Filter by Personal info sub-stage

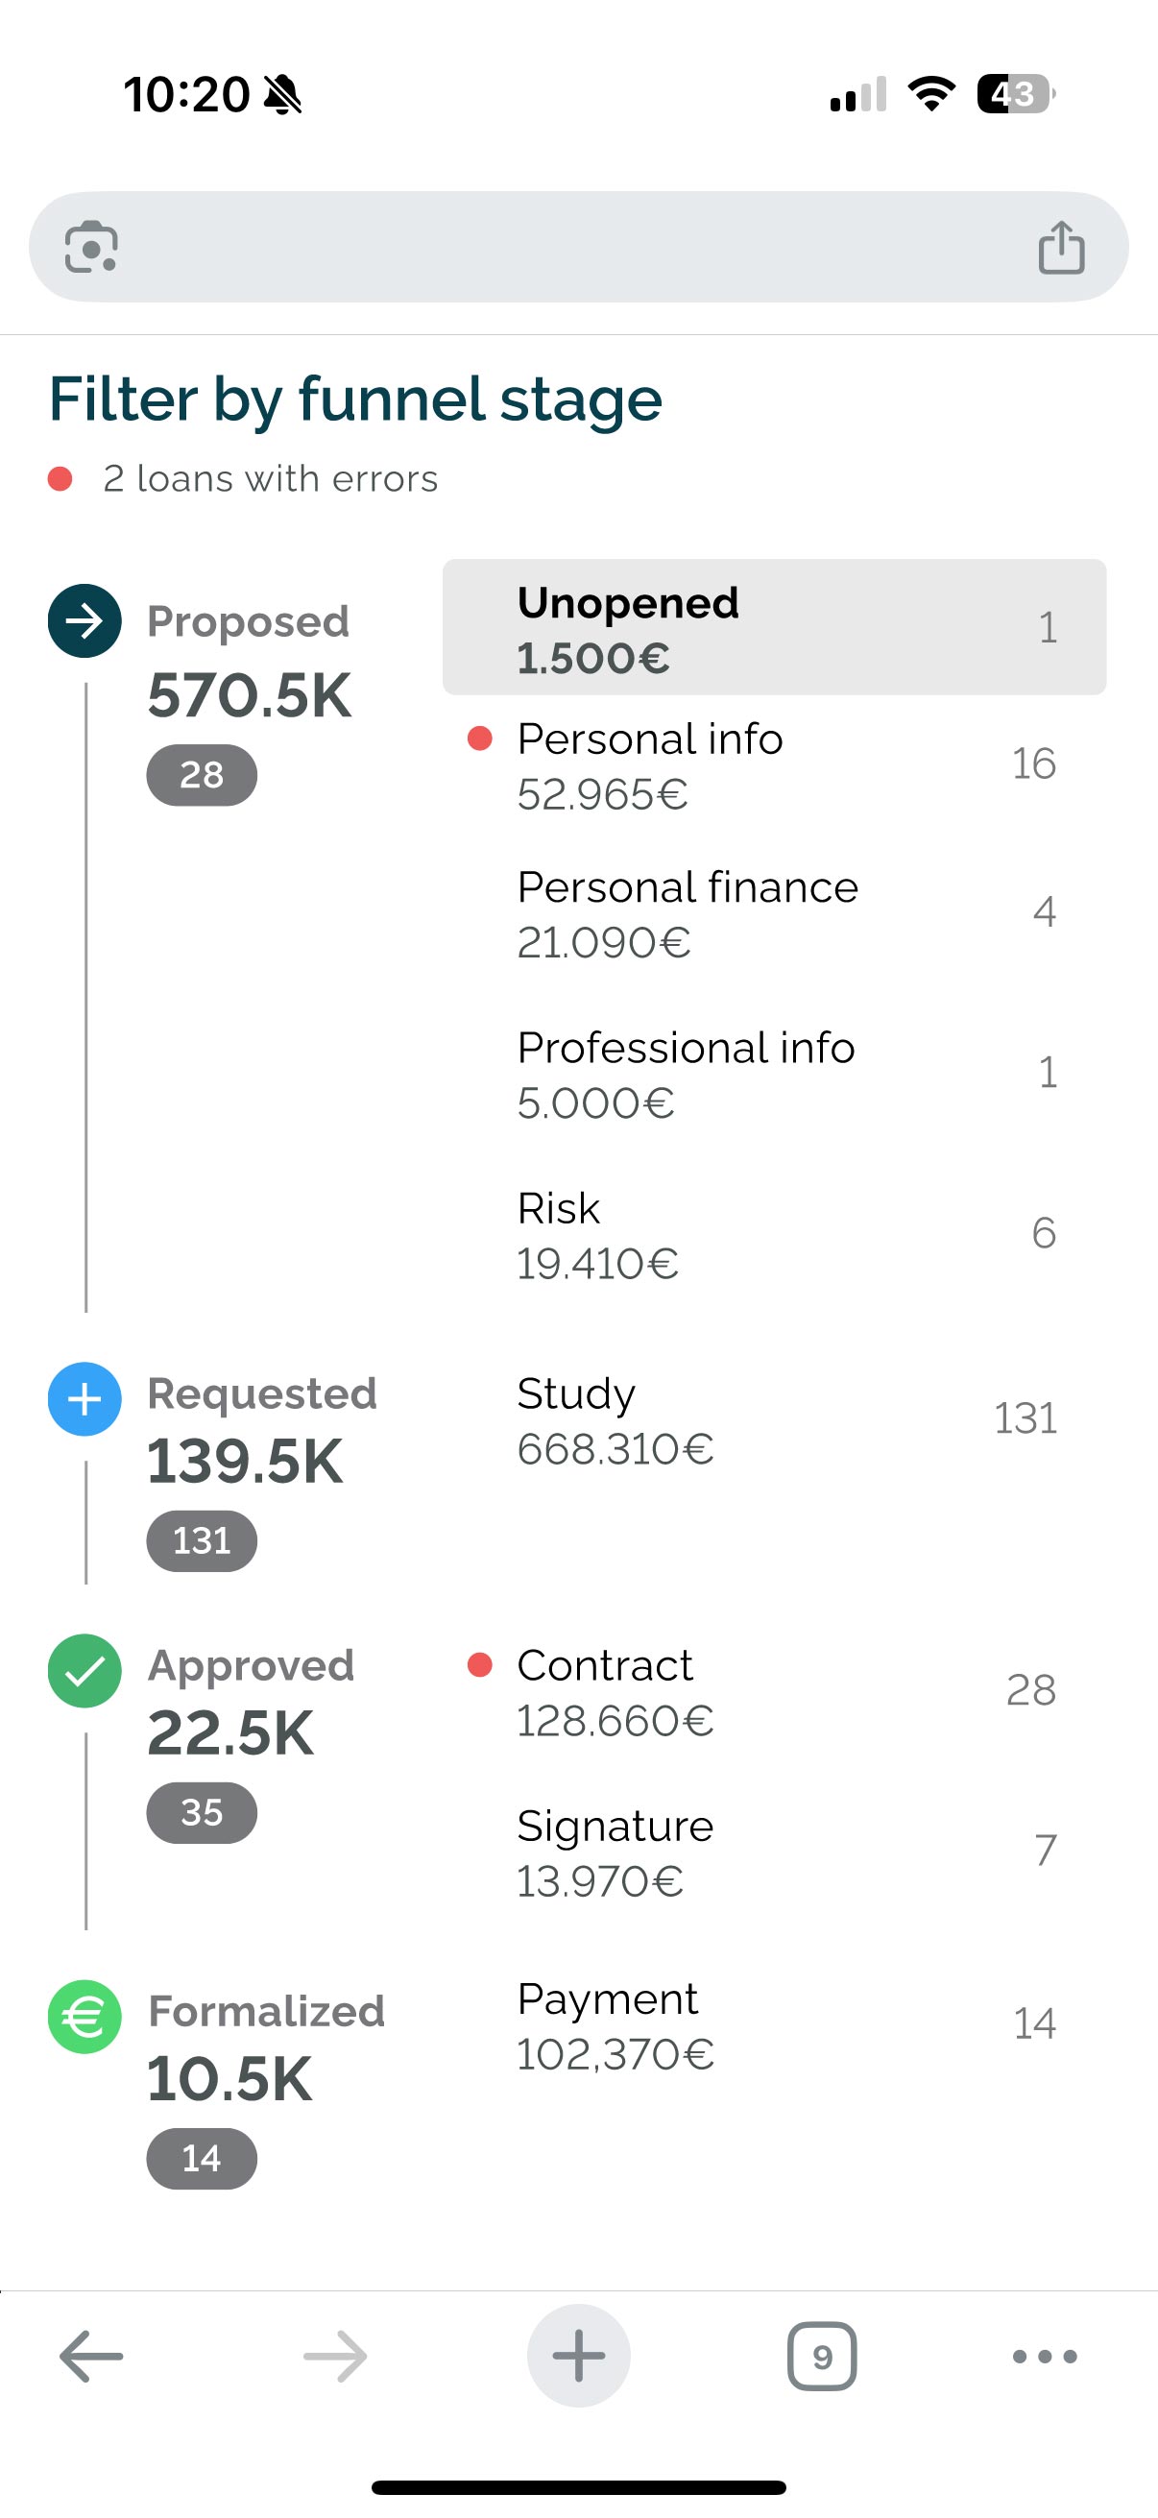(x=774, y=765)
